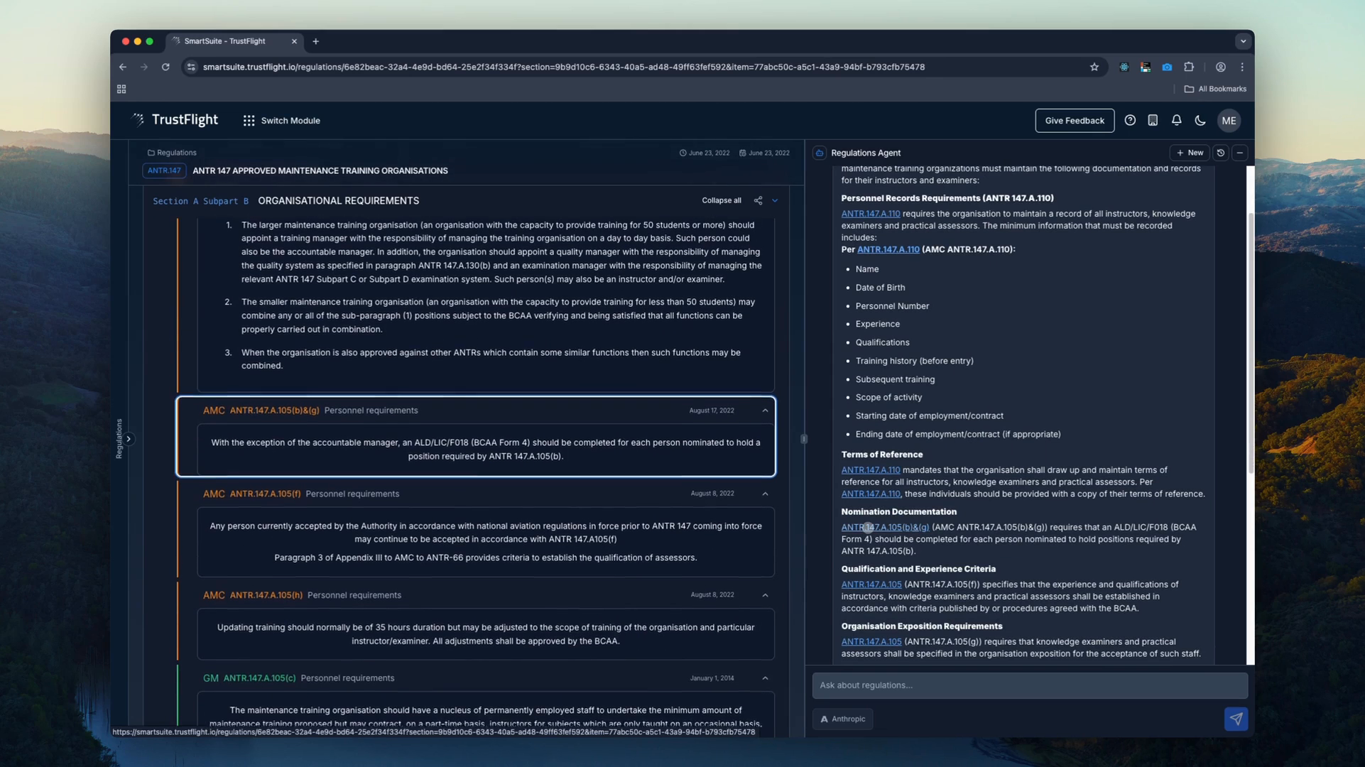Open the notifications bell
The height and width of the screenshot is (767, 1365).
pyautogui.click(x=1177, y=121)
